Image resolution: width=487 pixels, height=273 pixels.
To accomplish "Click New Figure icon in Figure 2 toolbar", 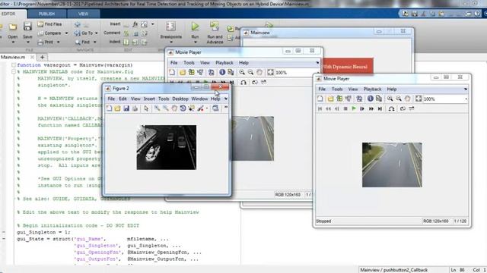I will [109, 108].
